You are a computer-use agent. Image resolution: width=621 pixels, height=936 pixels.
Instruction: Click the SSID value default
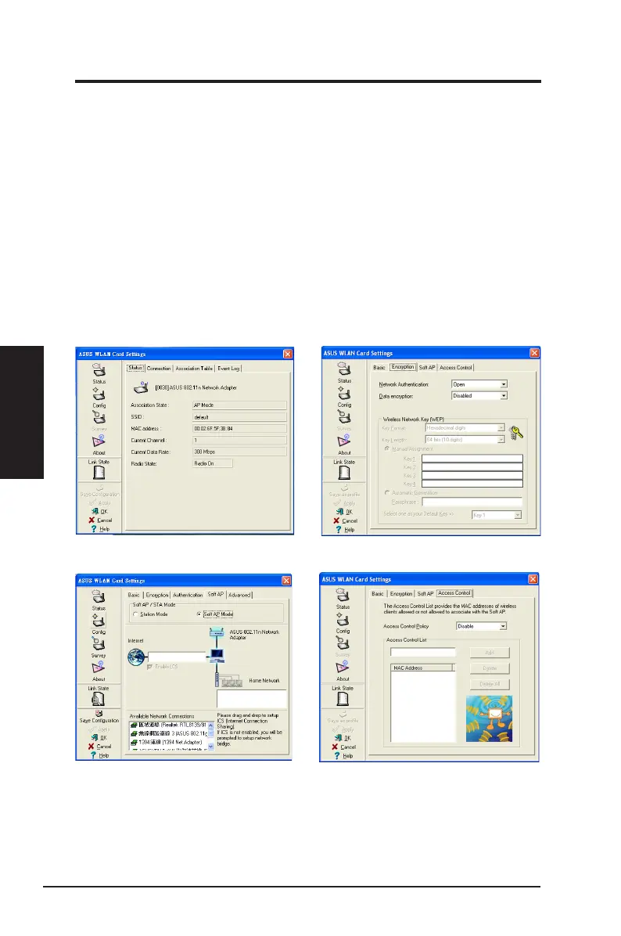239,417
